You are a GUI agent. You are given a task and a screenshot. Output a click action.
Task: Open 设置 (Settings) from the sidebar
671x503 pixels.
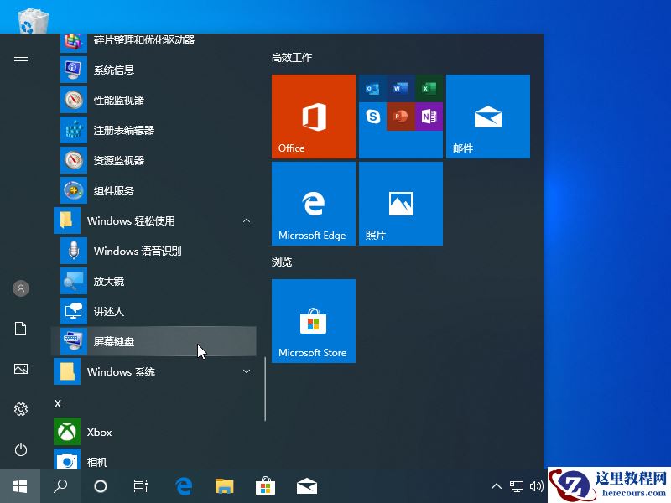pyautogui.click(x=20, y=409)
